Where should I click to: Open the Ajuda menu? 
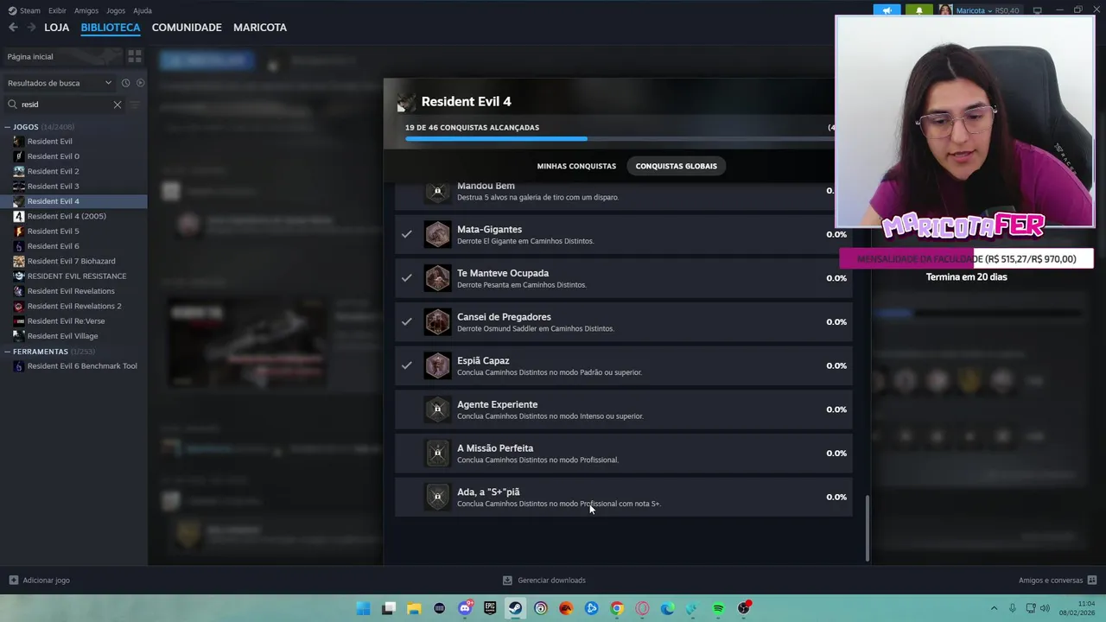coord(143,10)
